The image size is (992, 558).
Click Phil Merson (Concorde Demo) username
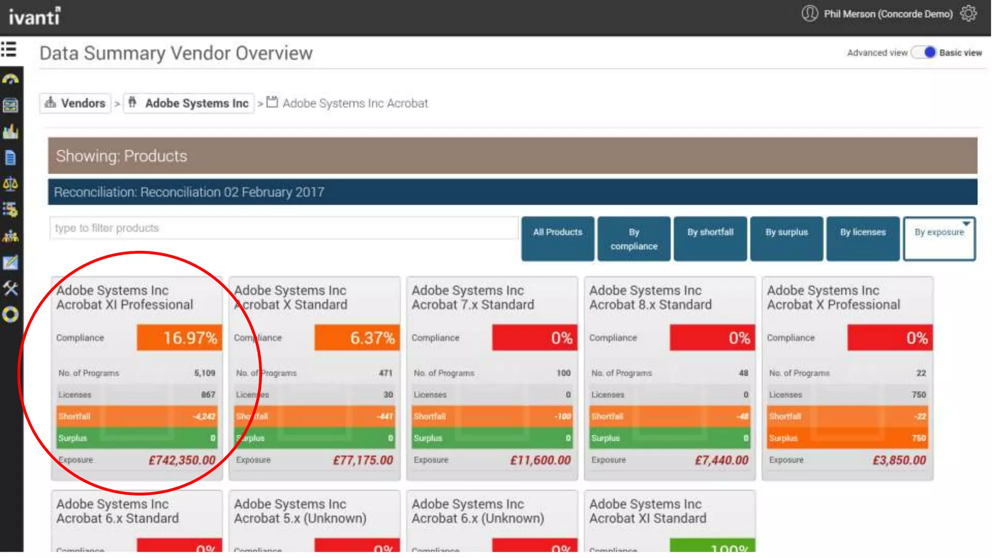(888, 14)
